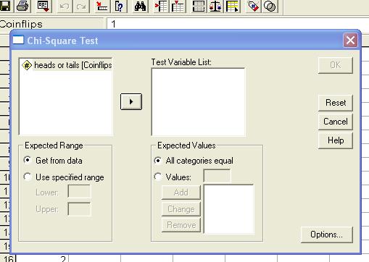This screenshot has height=262, width=369.
Task: Click the Select Cases icon
Action: pyautogui.click(x=232, y=6)
